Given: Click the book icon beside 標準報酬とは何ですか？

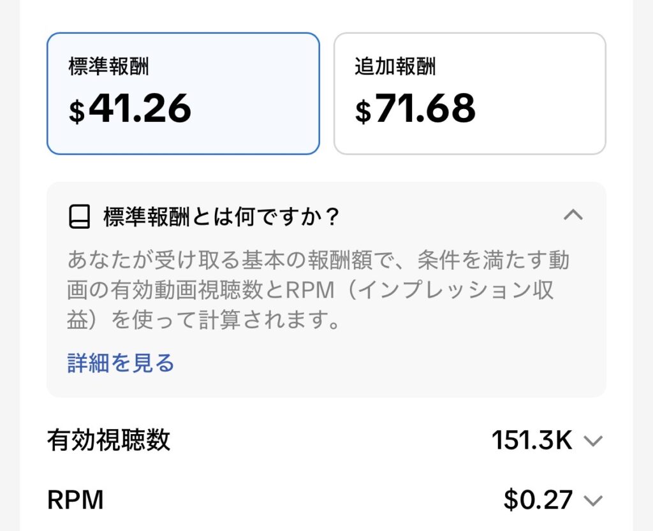Looking at the screenshot, I should tap(79, 217).
